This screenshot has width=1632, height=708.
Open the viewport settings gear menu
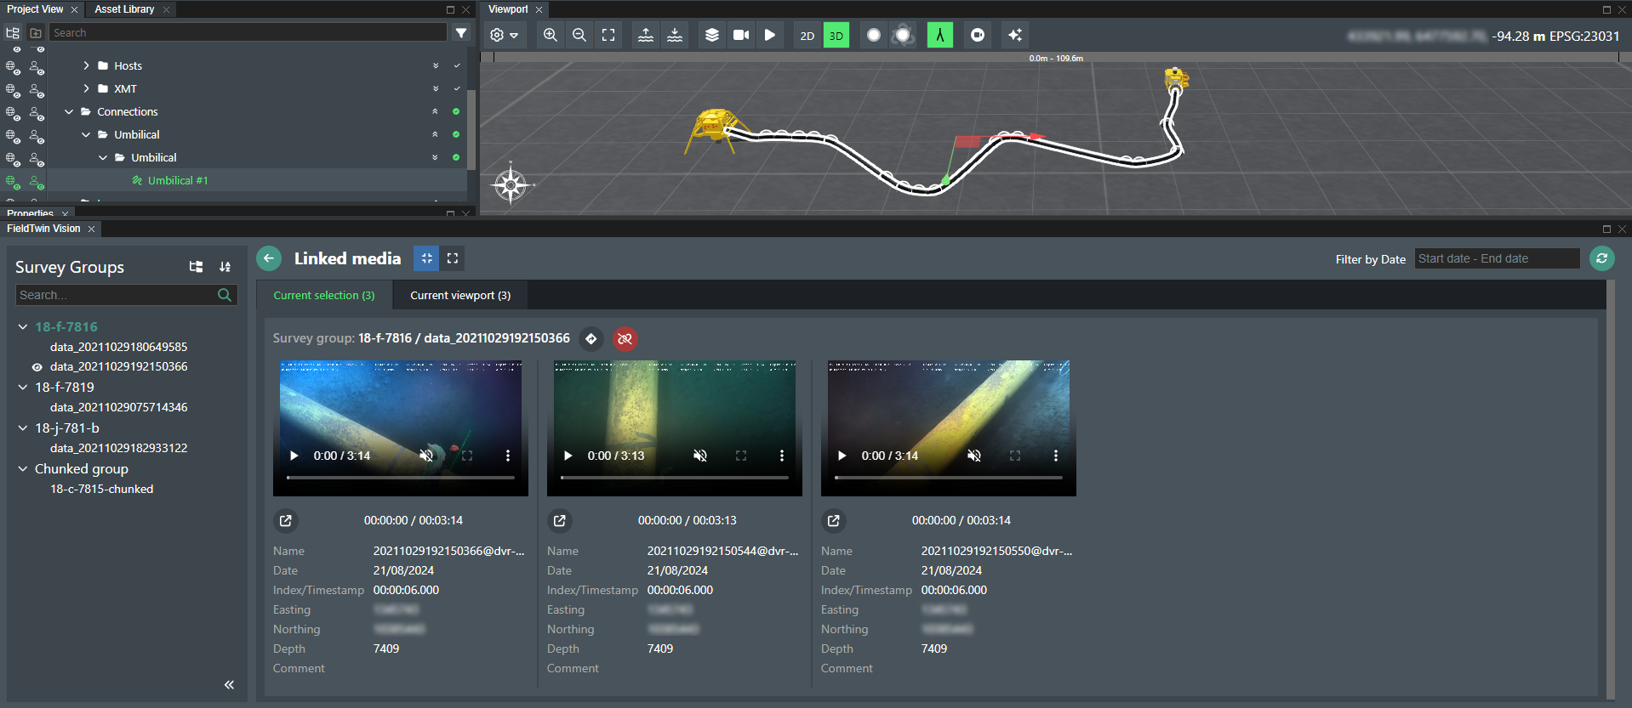(x=504, y=36)
